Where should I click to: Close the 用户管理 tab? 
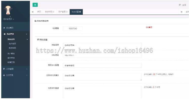pyautogui.click(x=67, y=12)
